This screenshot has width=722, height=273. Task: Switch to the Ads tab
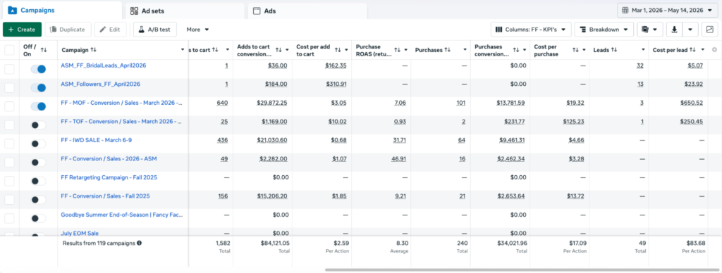click(x=307, y=11)
